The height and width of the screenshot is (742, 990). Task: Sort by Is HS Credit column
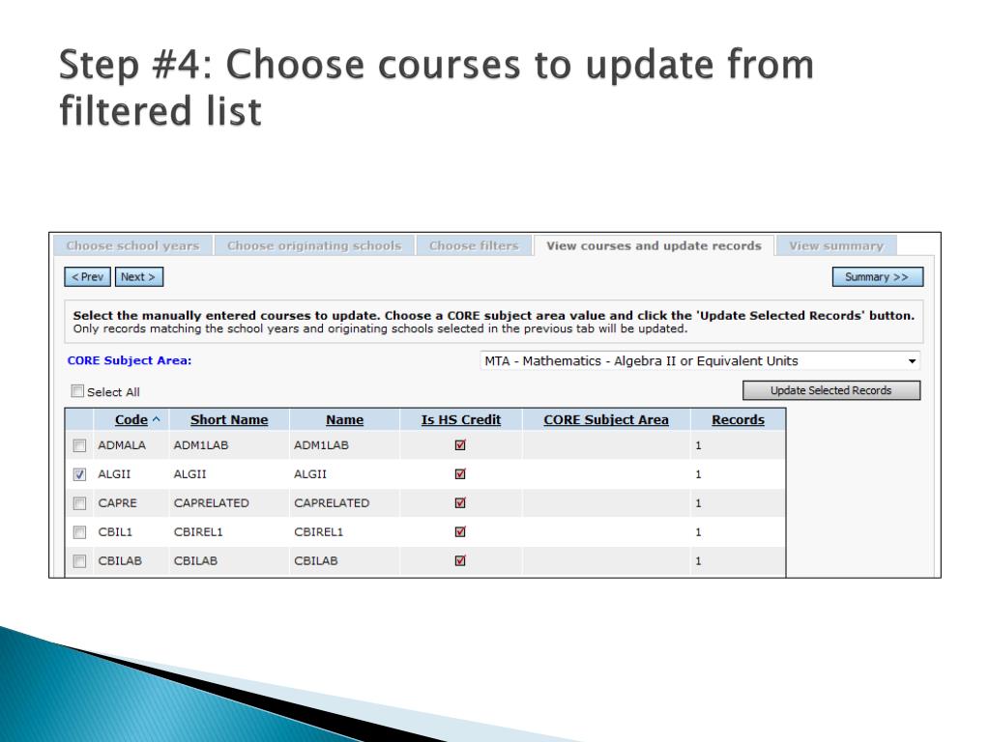click(461, 419)
